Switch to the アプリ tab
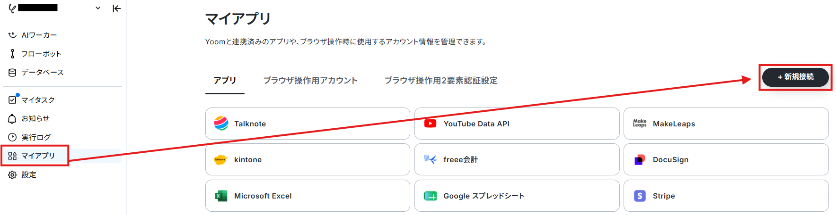The width and height of the screenshot is (836, 215). pyautogui.click(x=225, y=81)
